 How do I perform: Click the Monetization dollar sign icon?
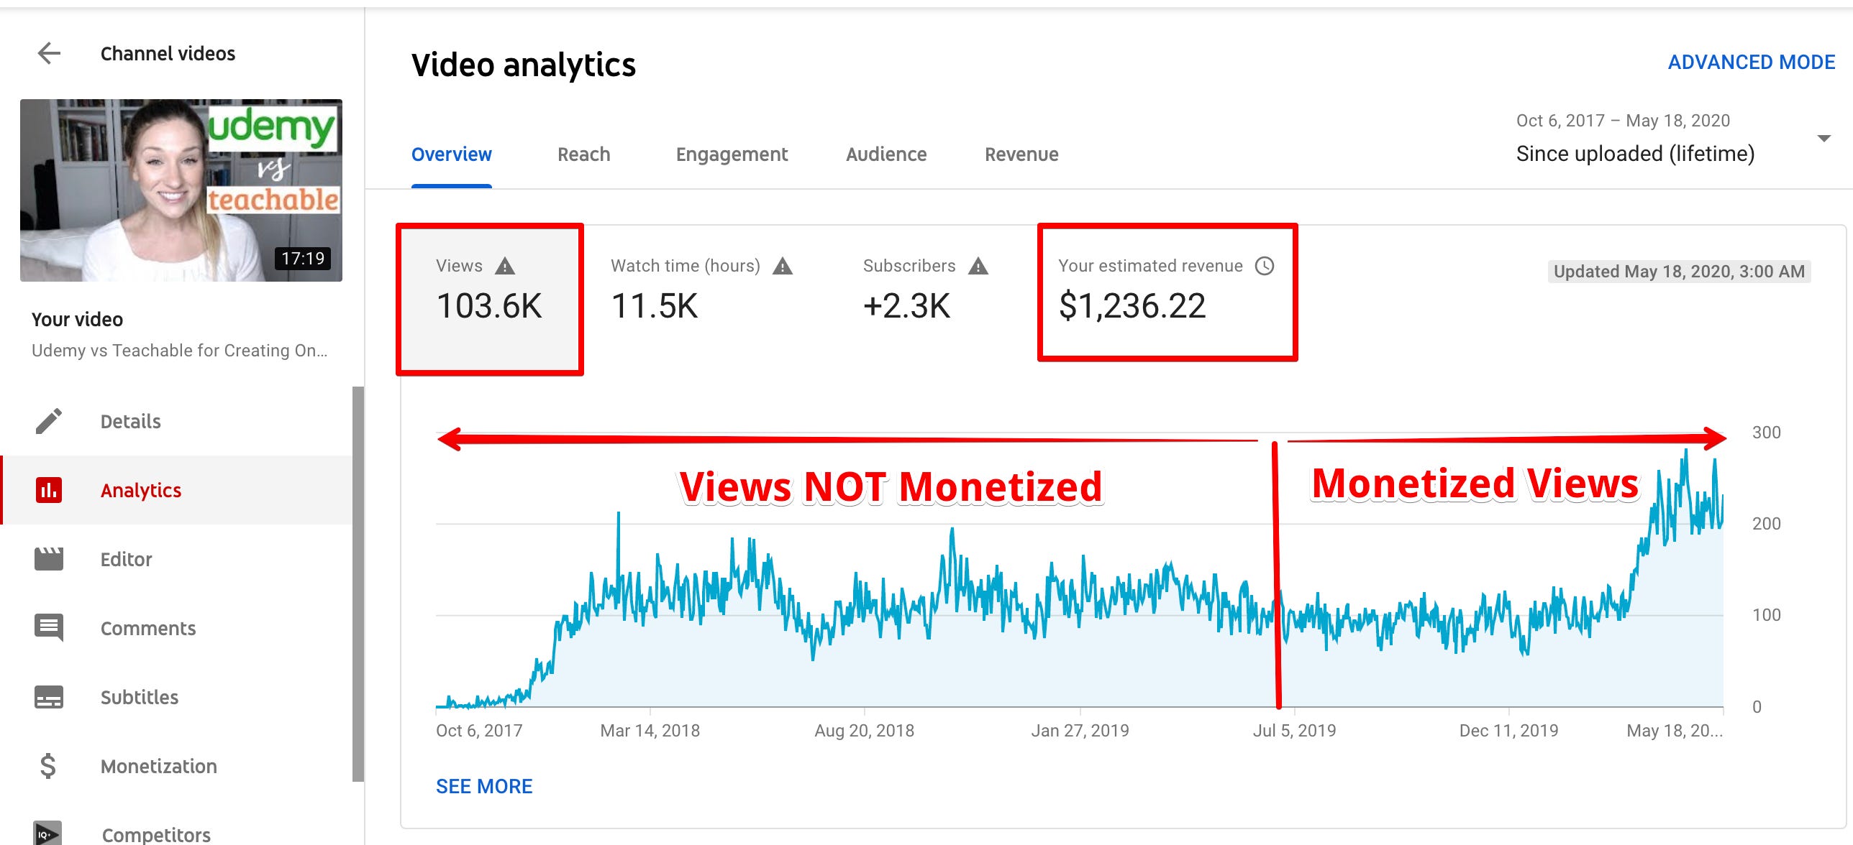pos(48,766)
